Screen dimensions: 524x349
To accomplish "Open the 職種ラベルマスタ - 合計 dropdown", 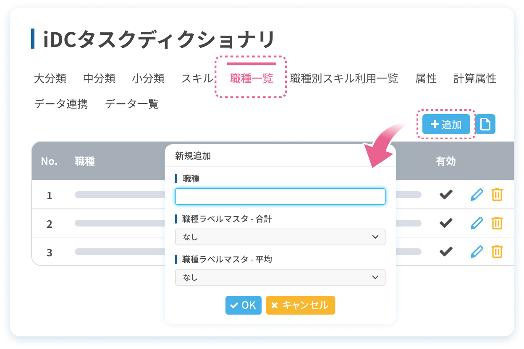I will point(280,237).
